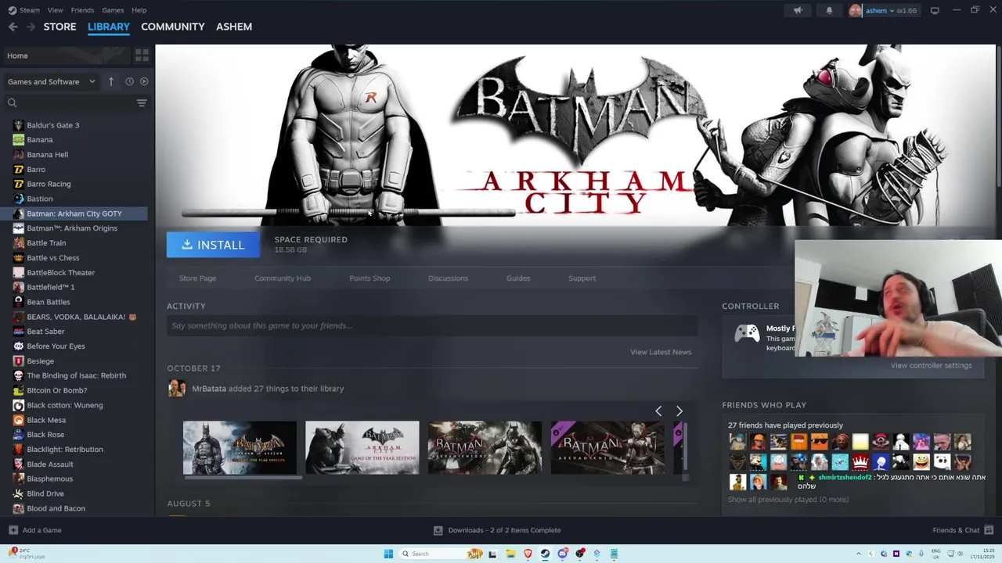The width and height of the screenshot is (1002, 563).
Task: Go forward with navigation arrow
Action: coord(31,27)
